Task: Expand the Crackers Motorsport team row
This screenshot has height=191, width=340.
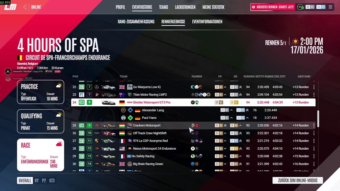Action: click(x=193, y=125)
